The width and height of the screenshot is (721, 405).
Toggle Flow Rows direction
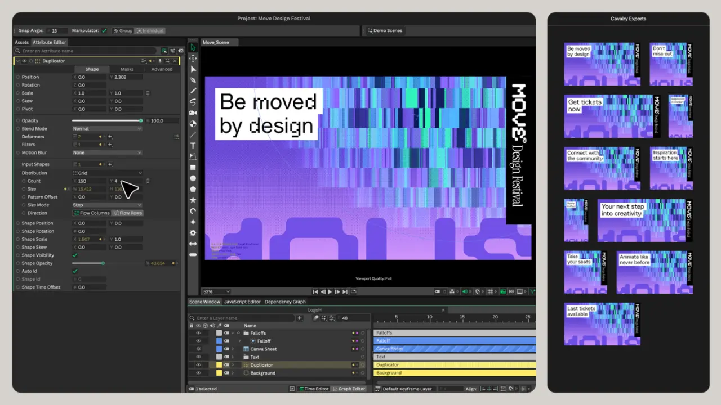127,213
